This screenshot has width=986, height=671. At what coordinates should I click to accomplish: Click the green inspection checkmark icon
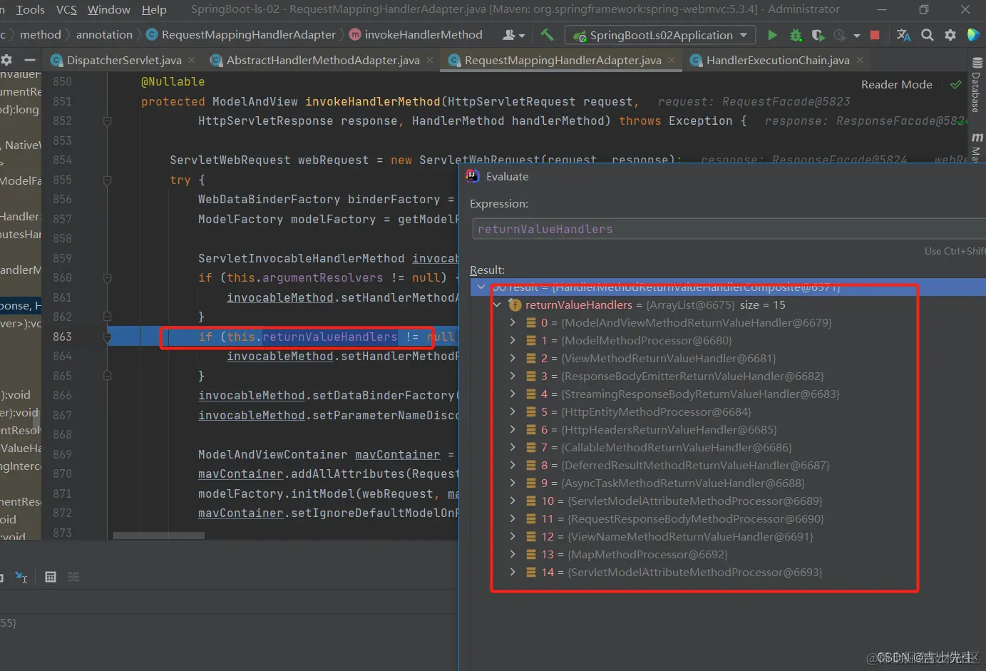(x=955, y=84)
